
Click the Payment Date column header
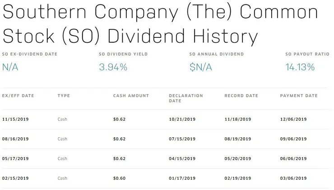click(299, 96)
